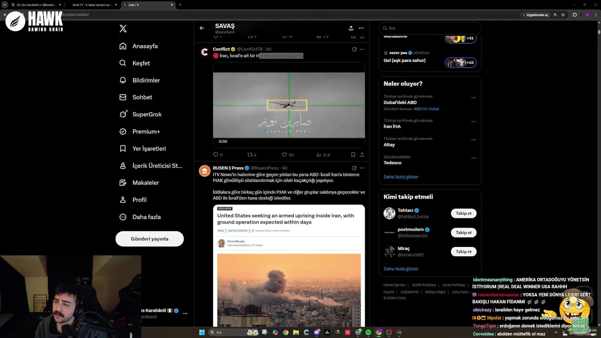Screen dimensions: 601x338
Task: Follow Mïraç with Takip et
Action: [x=463, y=252]
